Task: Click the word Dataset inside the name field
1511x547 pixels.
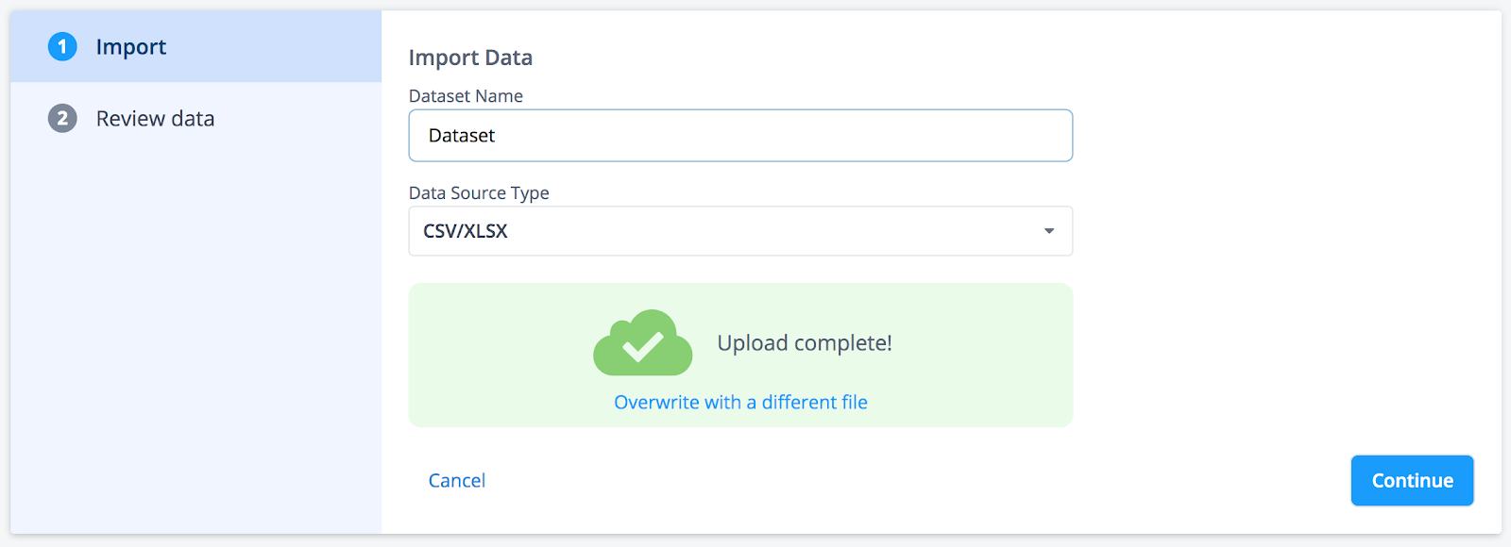Action: click(x=462, y=136)
